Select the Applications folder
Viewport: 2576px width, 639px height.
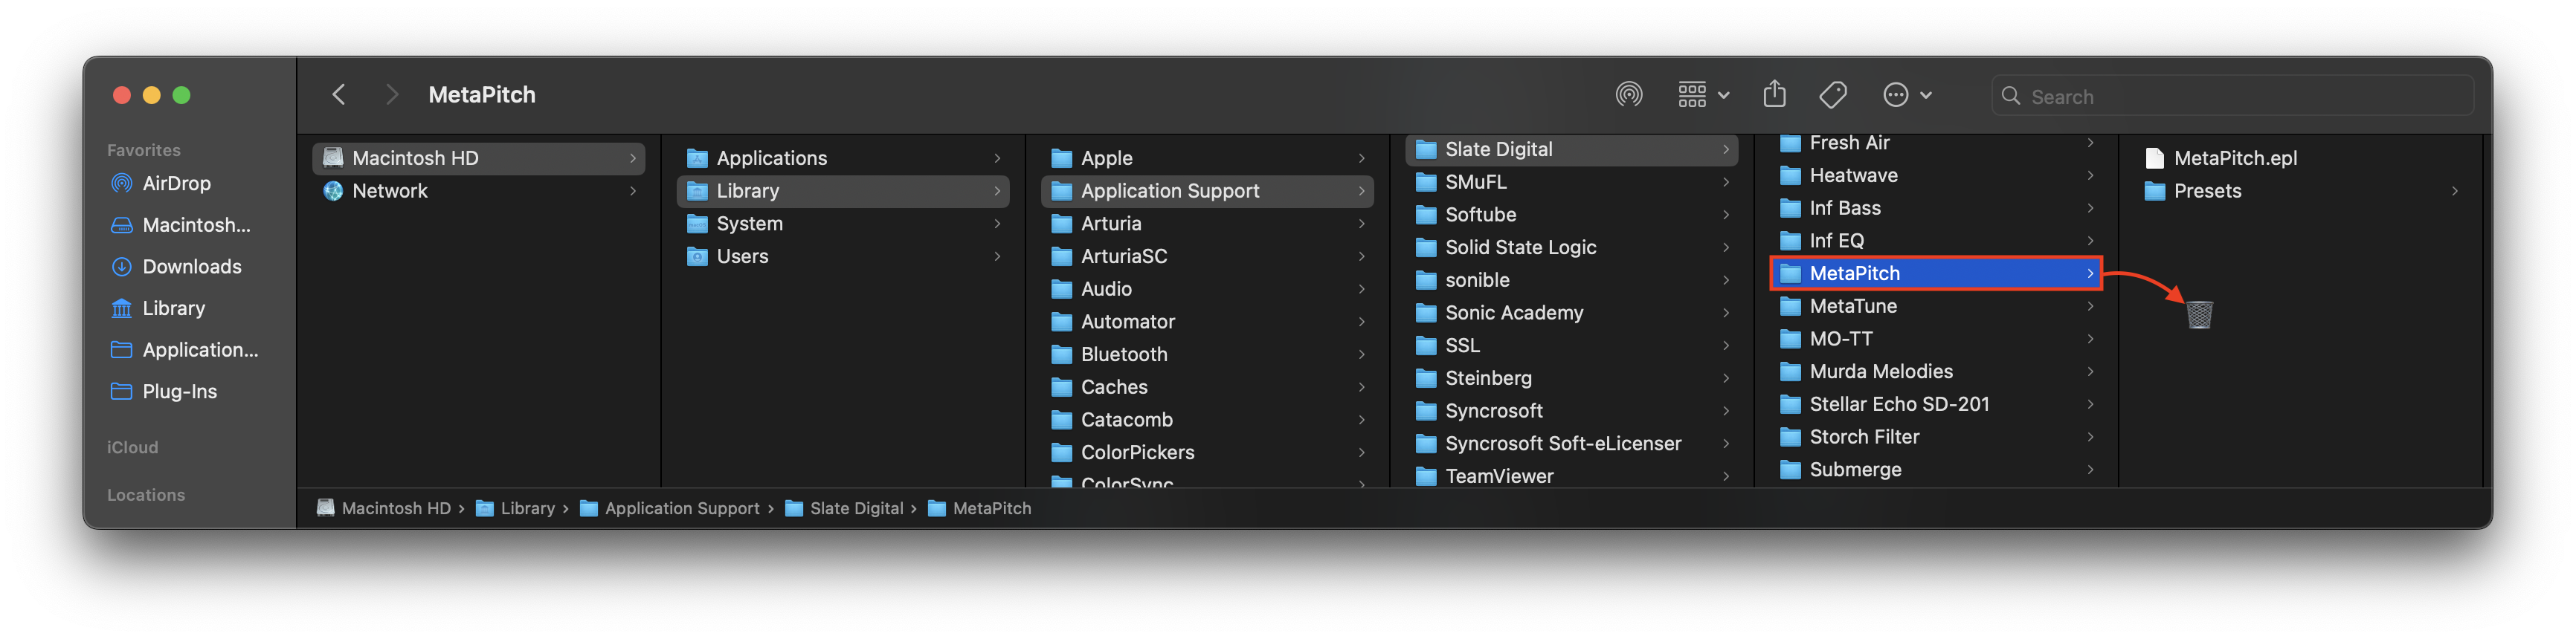[x=842, y=158]
